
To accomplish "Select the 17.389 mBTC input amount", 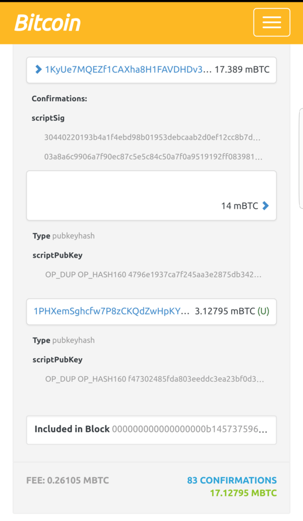I will tap(242, 70).
